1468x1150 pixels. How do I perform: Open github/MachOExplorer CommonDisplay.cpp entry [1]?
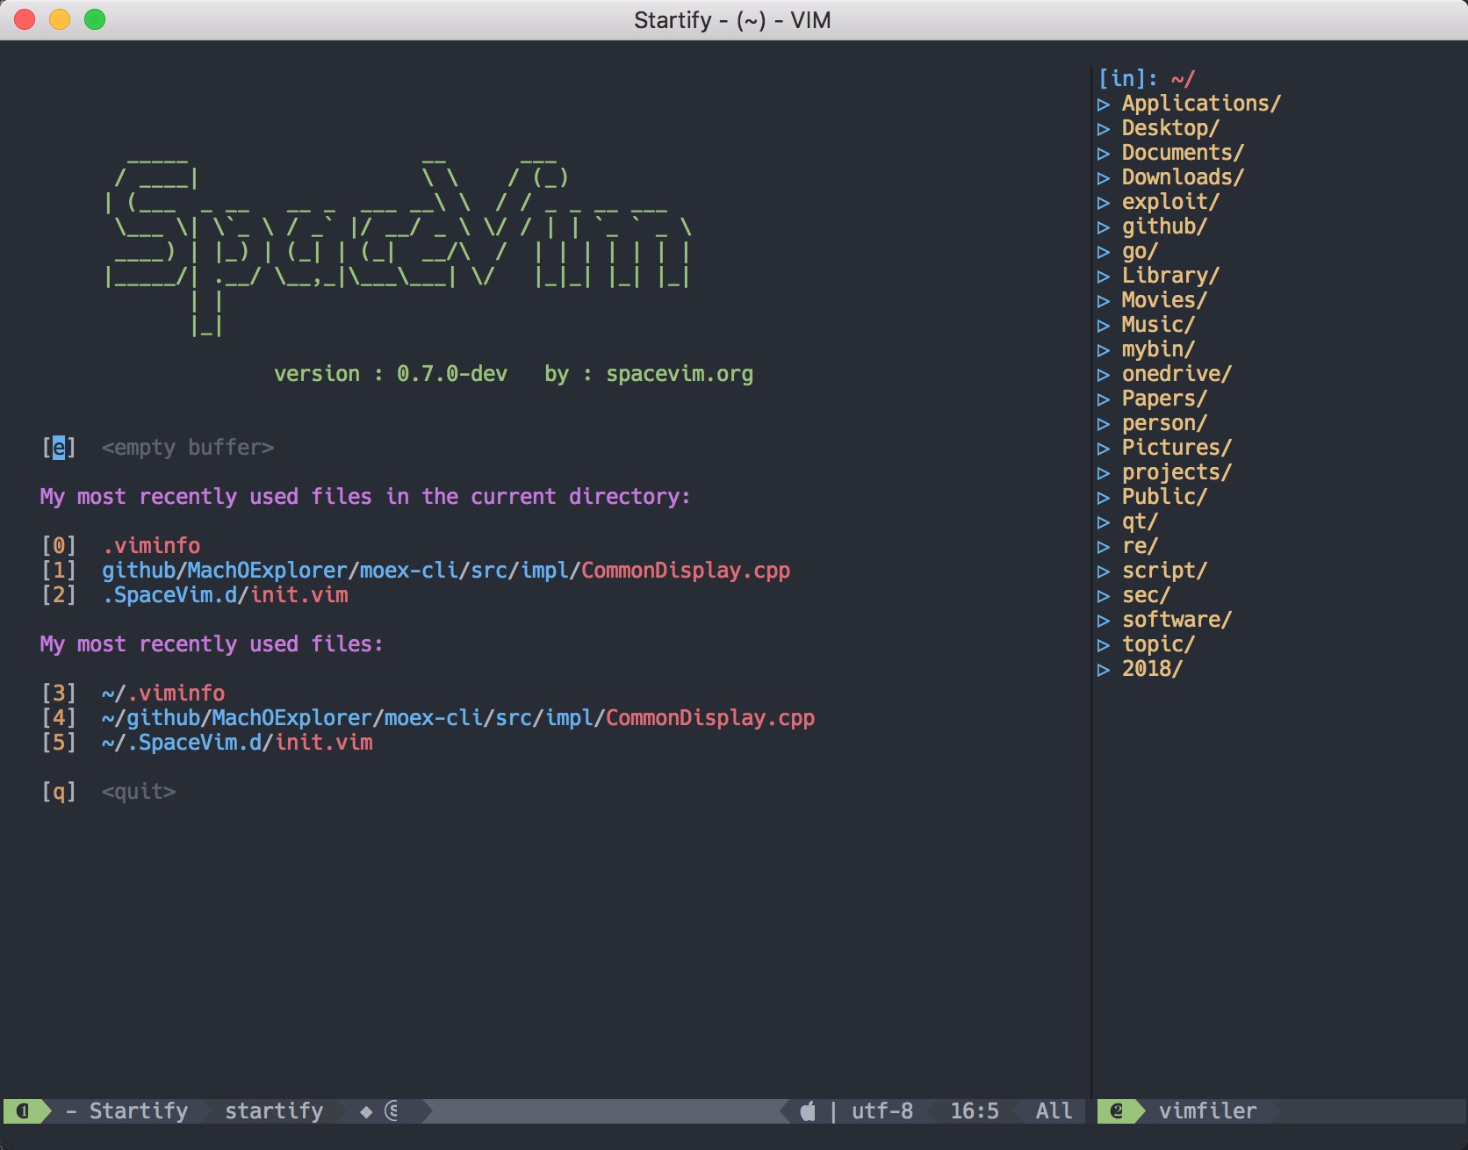(446, 571)
